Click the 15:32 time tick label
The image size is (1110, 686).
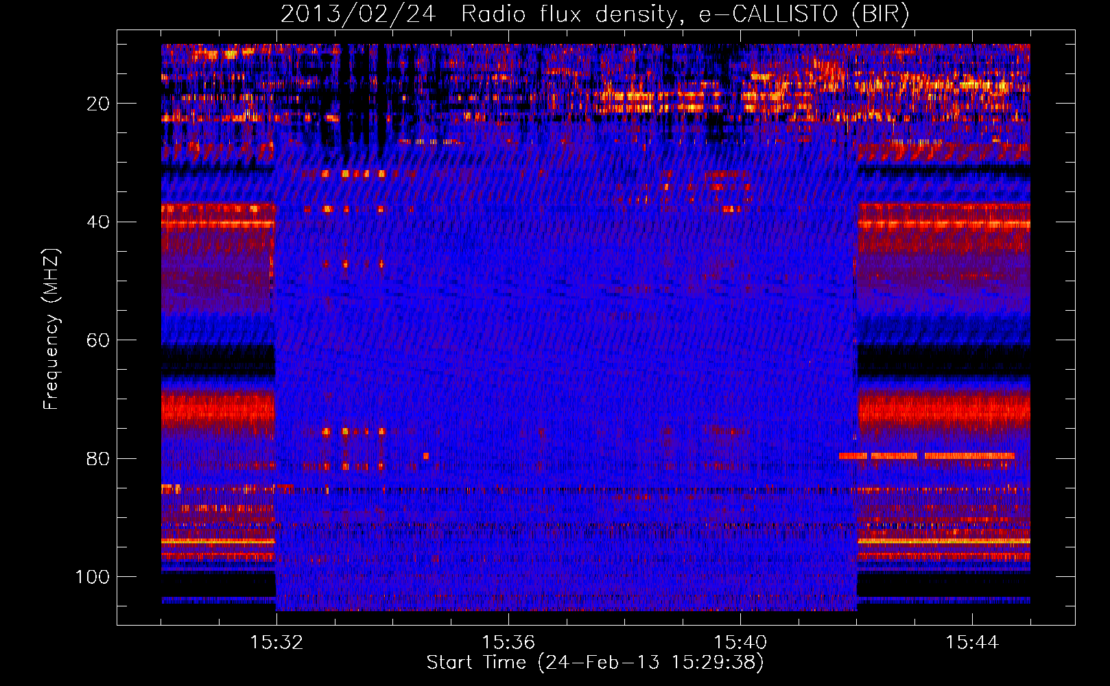276,643
